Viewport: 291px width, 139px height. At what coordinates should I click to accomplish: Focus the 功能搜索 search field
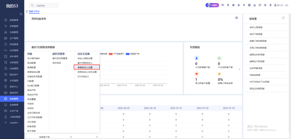point(44,6)
